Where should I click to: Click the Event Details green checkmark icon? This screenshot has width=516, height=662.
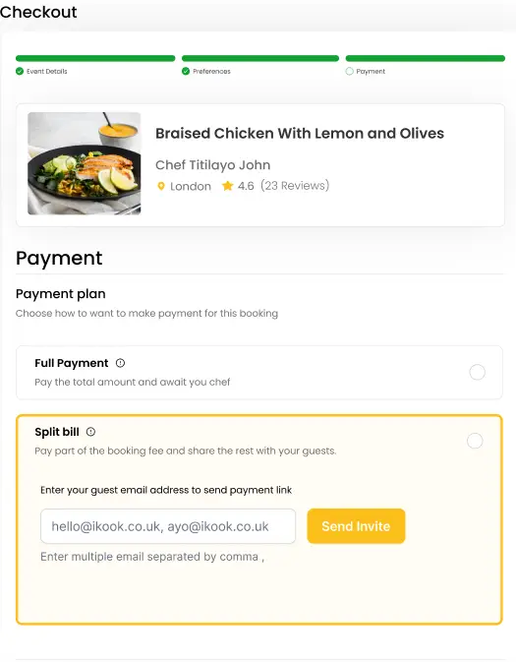[20, 72]
